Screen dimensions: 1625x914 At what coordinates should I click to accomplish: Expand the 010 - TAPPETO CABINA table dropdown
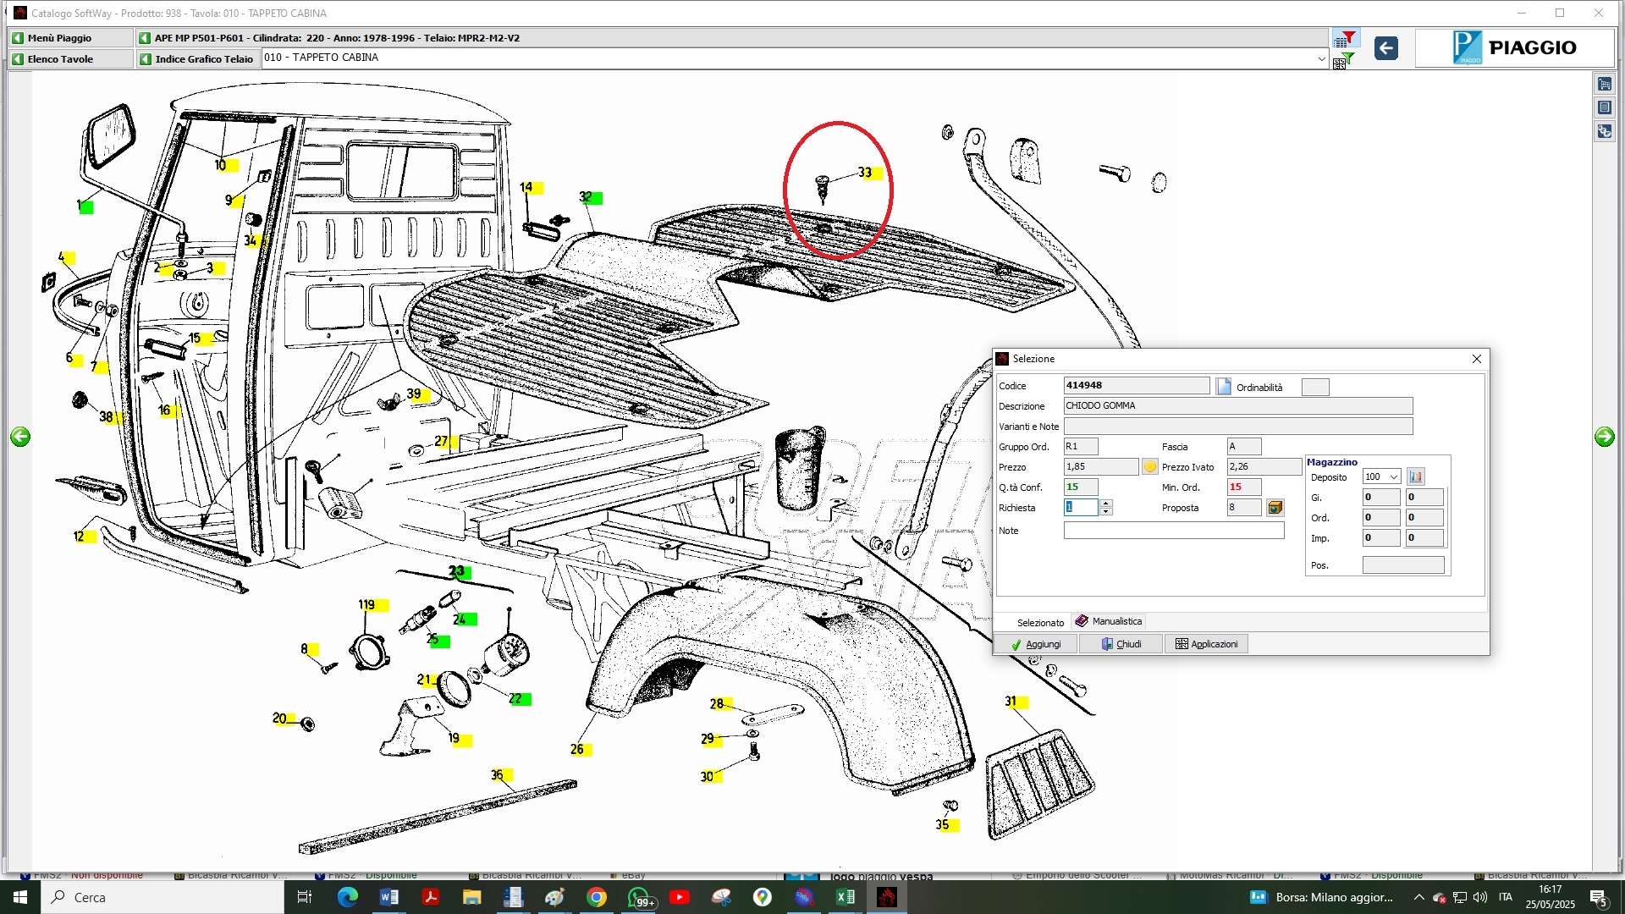click(x=1321, y=58)
